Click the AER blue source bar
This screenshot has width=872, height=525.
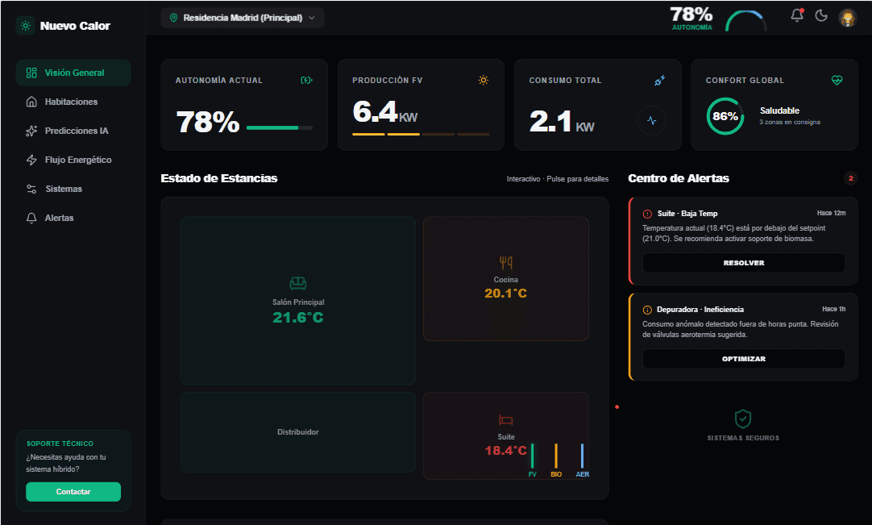click(x=582, y=456)
